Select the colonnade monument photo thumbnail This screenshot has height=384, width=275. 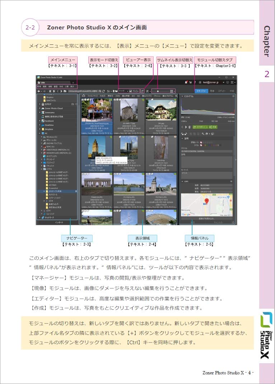[97, 185]
